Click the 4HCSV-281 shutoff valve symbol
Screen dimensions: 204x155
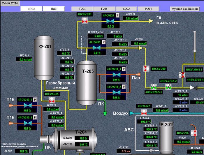tap(85, 21)
